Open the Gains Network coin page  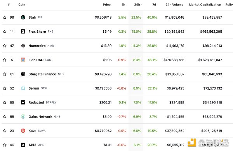pyautogui.click(x=40, y=117)
